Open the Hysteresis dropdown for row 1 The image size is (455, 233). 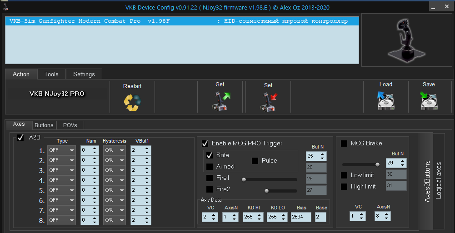(x=115, y=150)
